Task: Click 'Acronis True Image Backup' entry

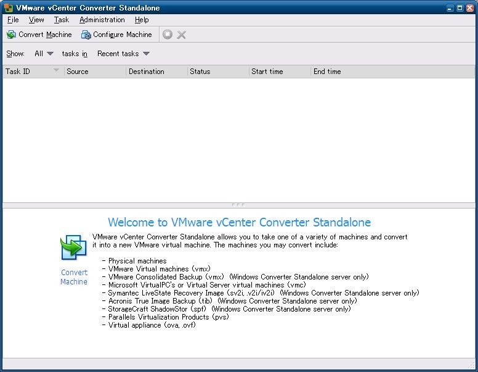Action: (233, 301)
